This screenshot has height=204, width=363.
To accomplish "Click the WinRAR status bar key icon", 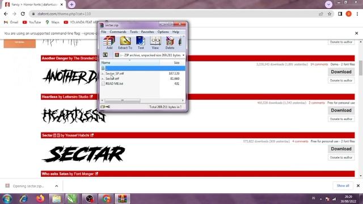I will [x=108, y=107].
